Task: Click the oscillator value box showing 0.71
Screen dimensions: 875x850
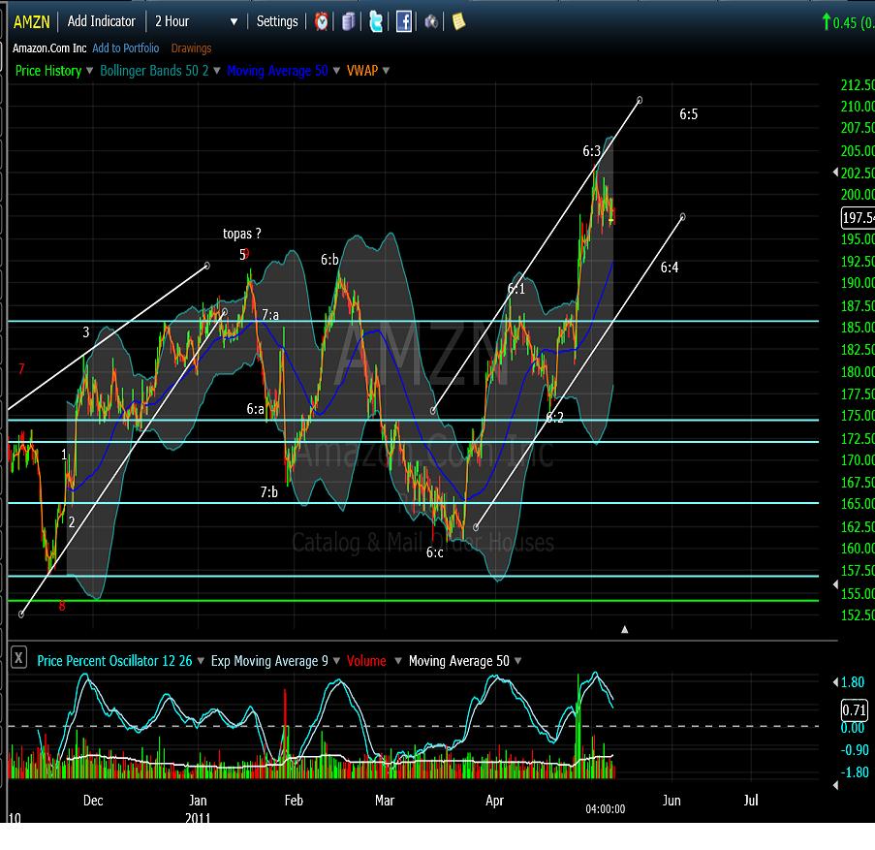Action: point(855,709)
